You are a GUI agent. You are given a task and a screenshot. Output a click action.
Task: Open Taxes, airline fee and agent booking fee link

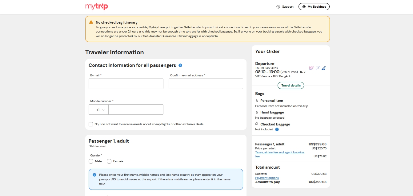coord(280,154)
